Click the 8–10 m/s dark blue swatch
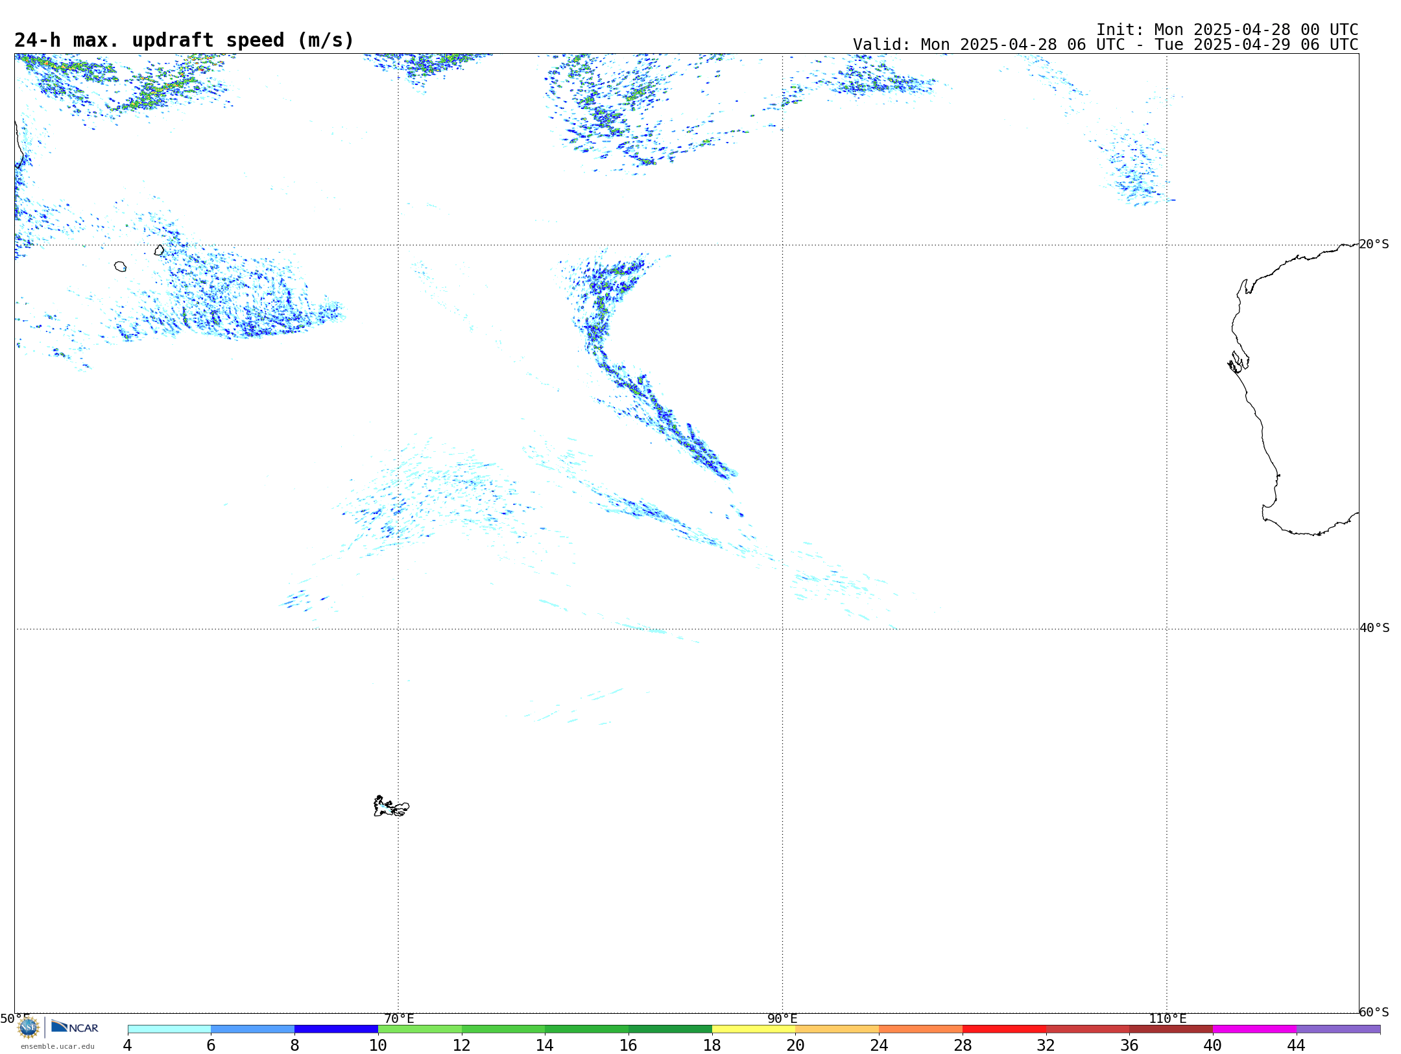This screenshot has width=1401, height=1054. point(337,1029)
